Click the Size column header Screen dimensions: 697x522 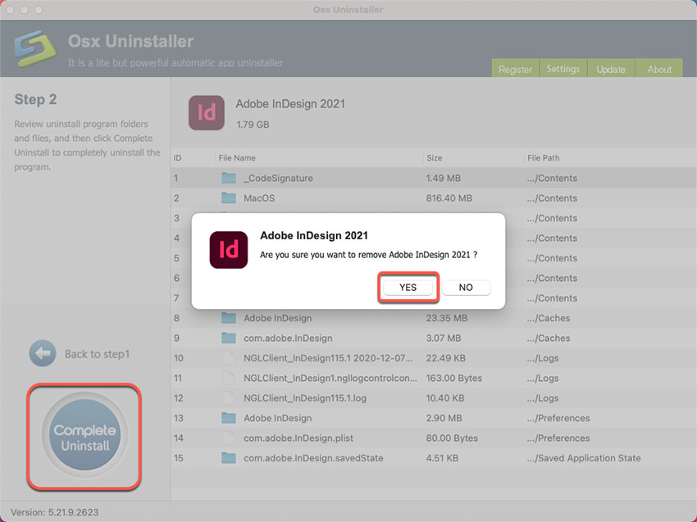tap(434, 157)
